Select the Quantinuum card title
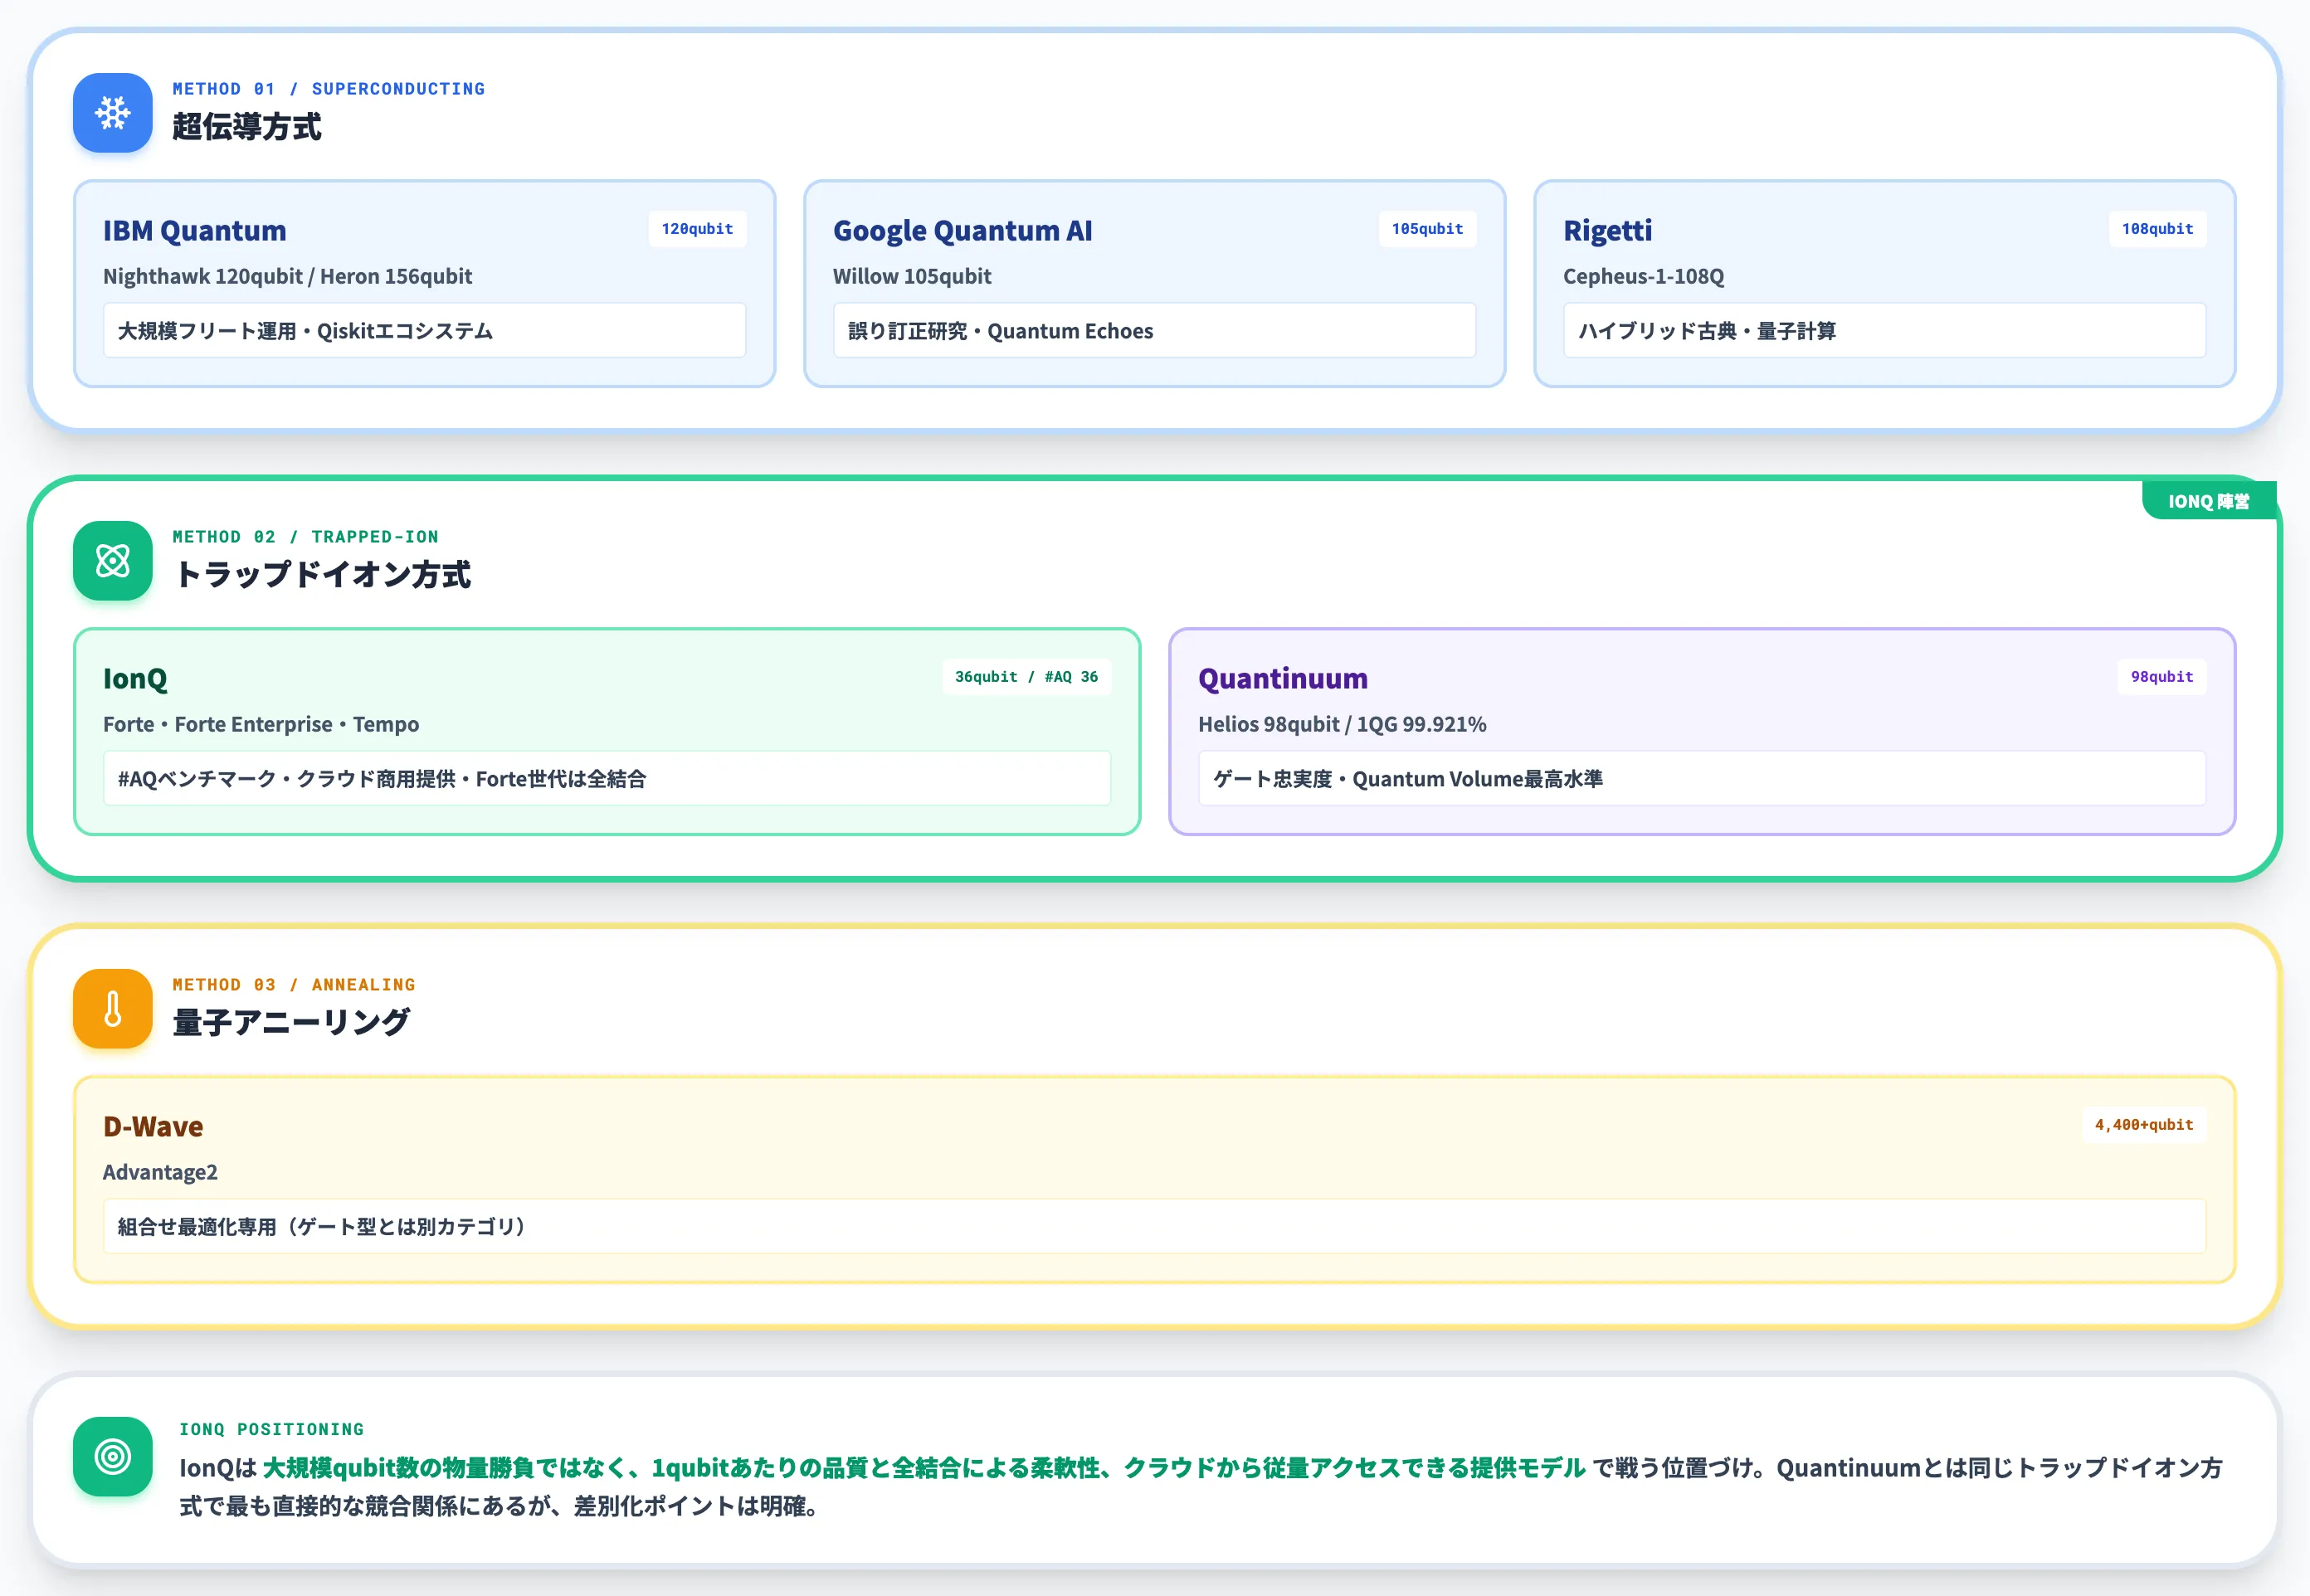 pos(1283,678)
